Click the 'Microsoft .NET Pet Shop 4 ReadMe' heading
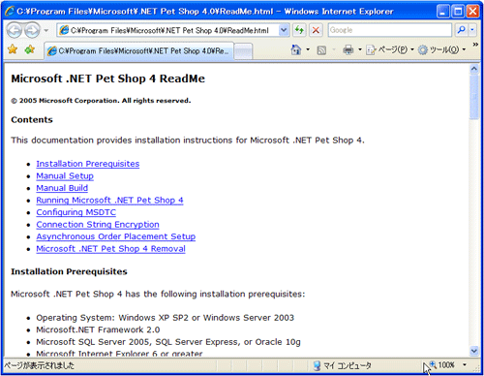This screenshot has width=484, height=376. (107, 78)
